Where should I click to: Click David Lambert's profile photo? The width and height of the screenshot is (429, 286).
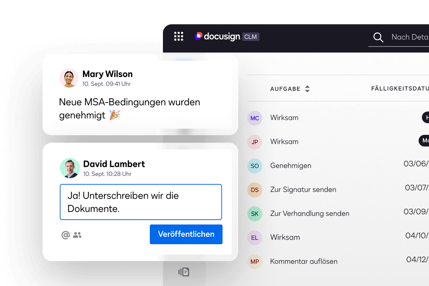click(70, 168)
